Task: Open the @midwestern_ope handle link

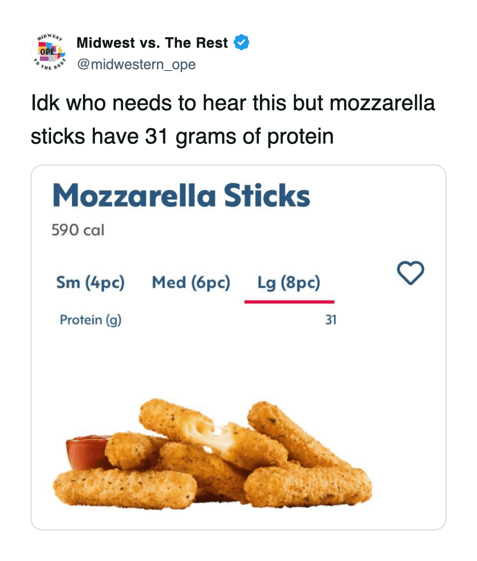Action: click(x=136, y=64)
